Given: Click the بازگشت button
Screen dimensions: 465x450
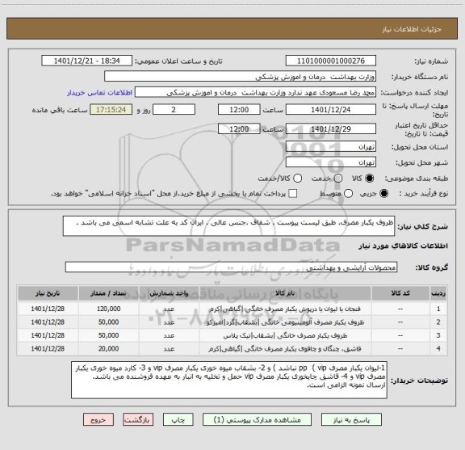Looking at the screenshot, I should [138, 420].
